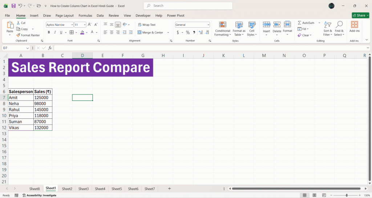This screenshot has height=198, width=372.
Task: Decrease font size with smaller A
Action: 96,24
